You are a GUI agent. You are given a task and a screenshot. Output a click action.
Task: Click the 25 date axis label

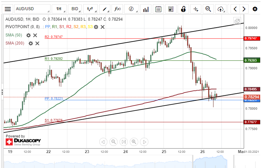pyautogui.click(x=164, y=152)
